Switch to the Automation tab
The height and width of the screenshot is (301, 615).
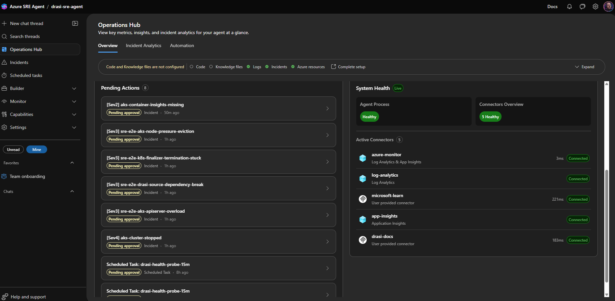182,46
